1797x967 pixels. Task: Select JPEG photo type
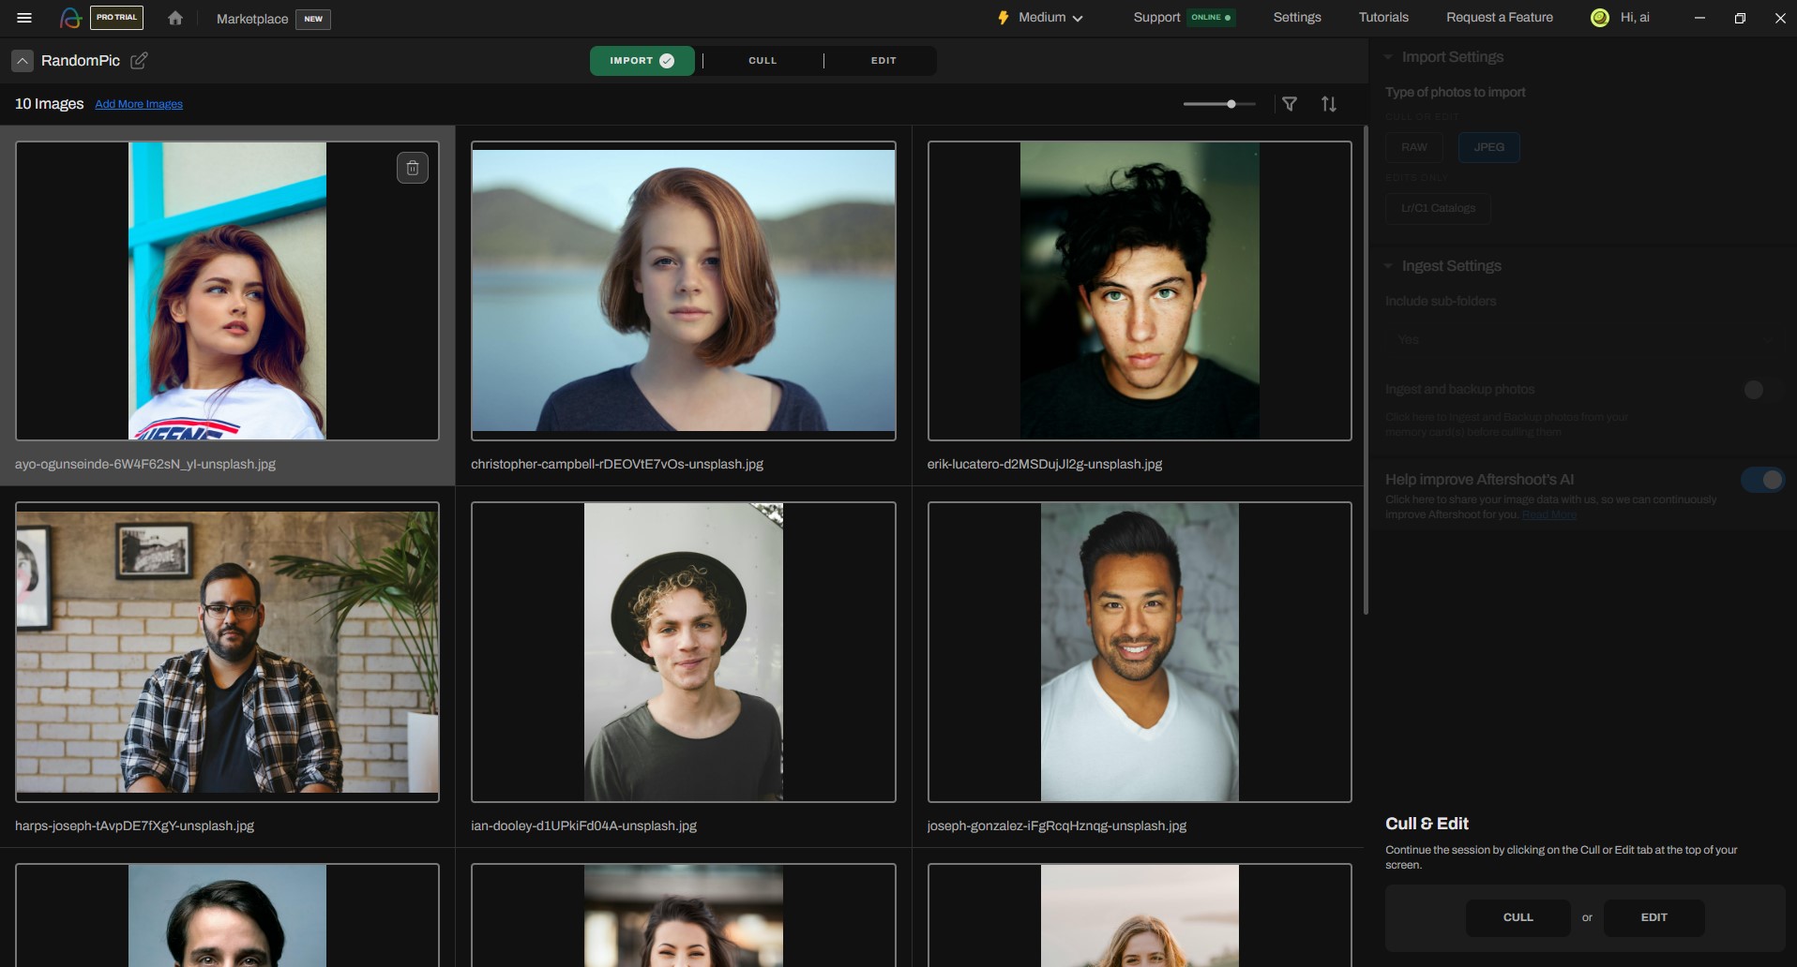(1489, 147)
